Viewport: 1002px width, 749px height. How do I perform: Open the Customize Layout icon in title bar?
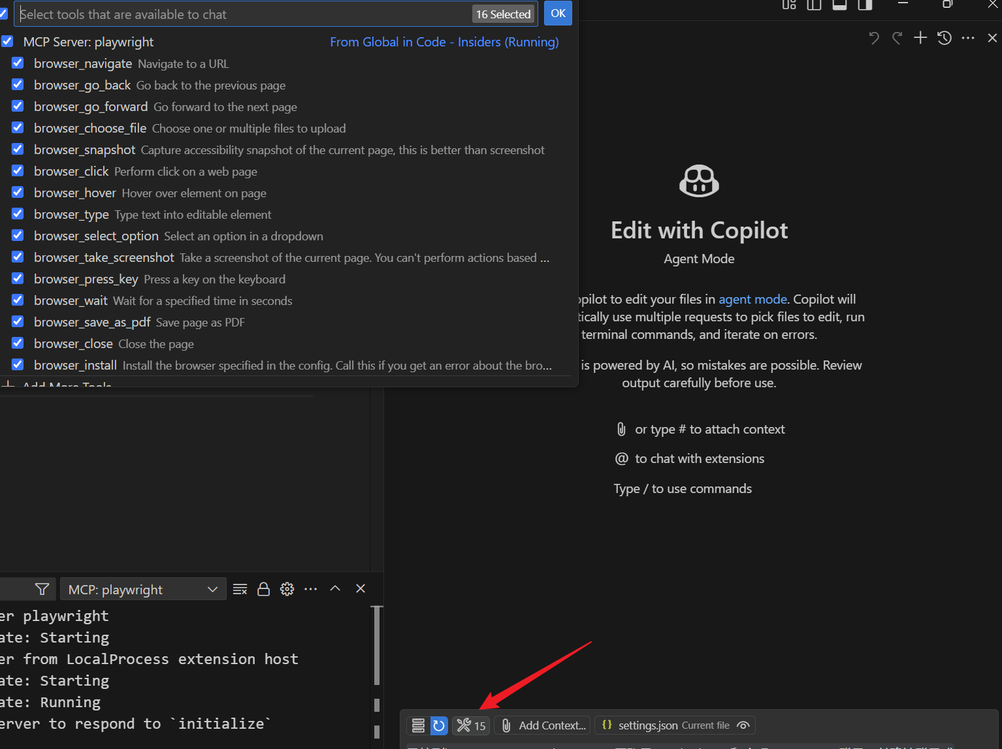point(789,5)
